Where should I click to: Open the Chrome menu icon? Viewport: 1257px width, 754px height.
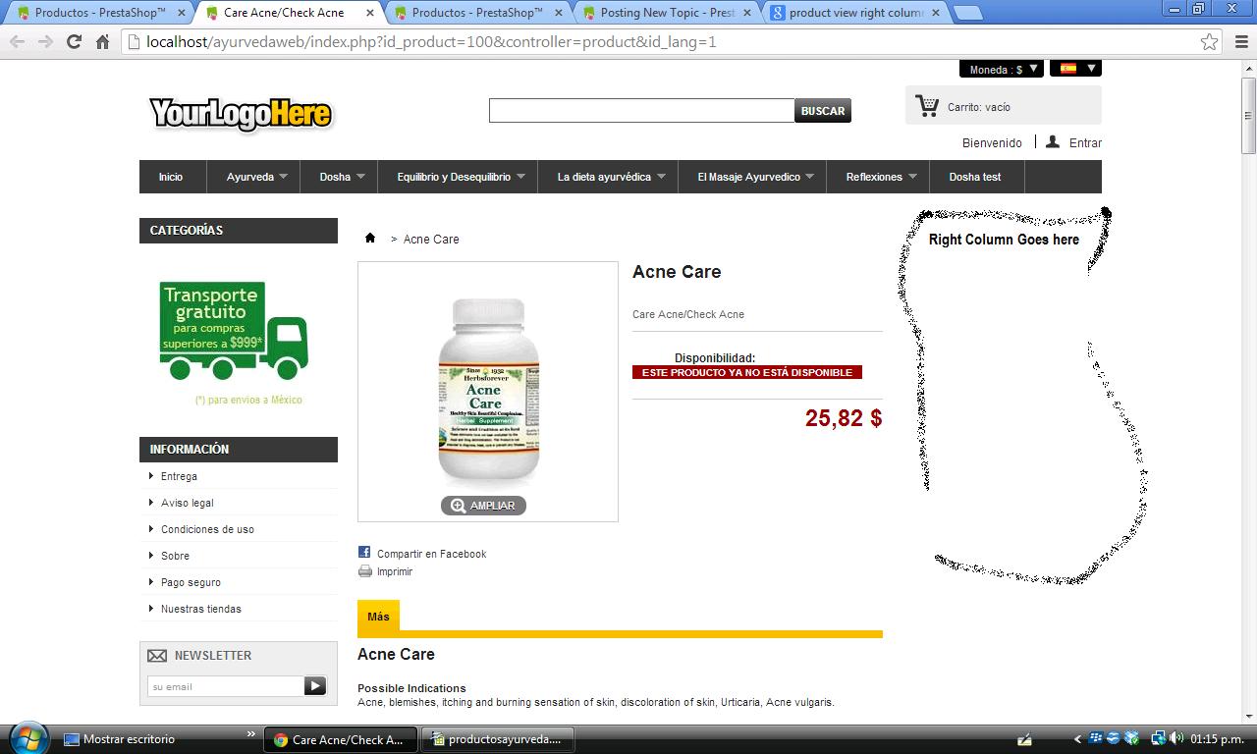pos(1240,41)
